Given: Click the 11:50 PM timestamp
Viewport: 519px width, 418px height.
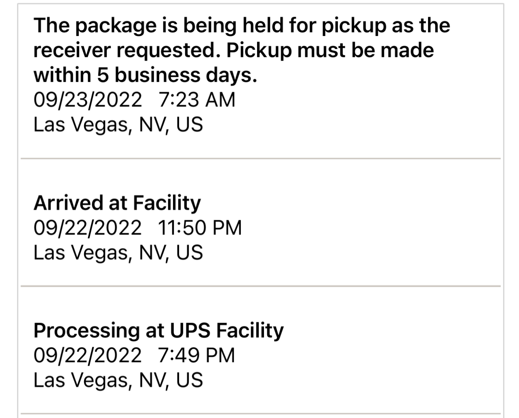Looking at the screenshot, I should coord(200,228).
